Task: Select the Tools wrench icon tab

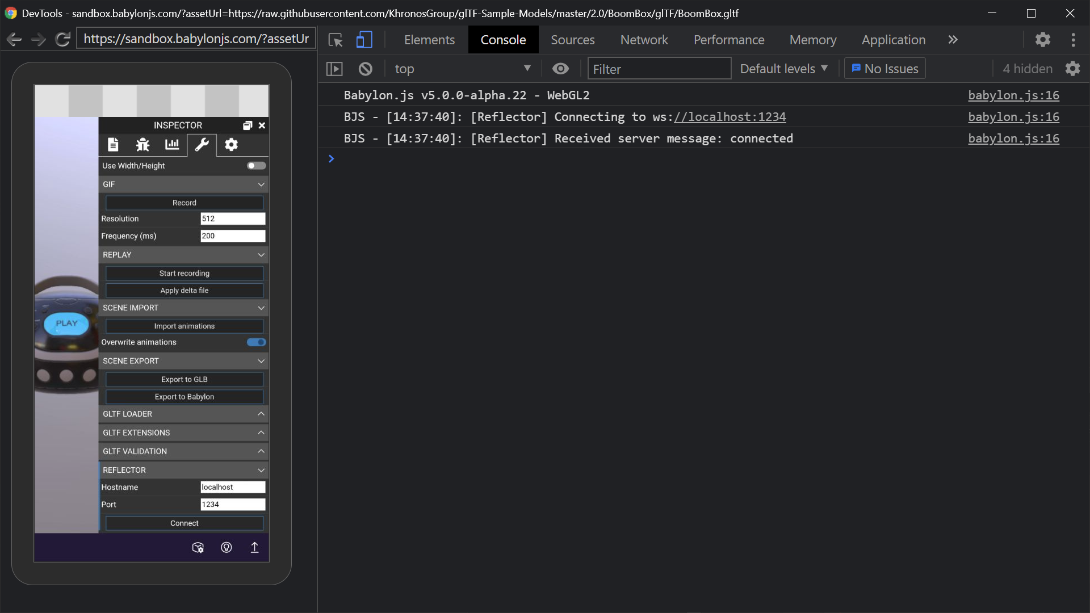Action: click(202, 145)
